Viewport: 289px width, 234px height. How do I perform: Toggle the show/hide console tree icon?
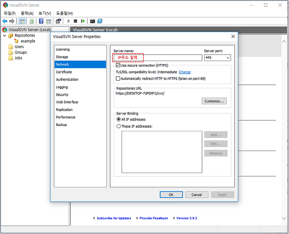click(22, 21)
